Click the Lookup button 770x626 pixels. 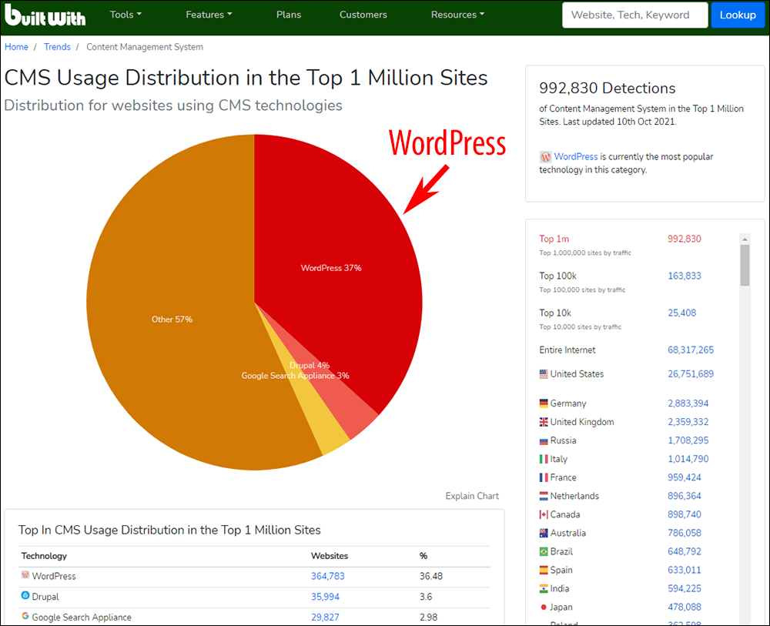coord(738,15)
